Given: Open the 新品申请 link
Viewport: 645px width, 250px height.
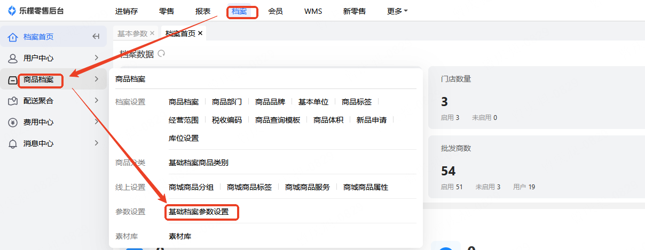Looking at the screenshot, I should (372, 120).
